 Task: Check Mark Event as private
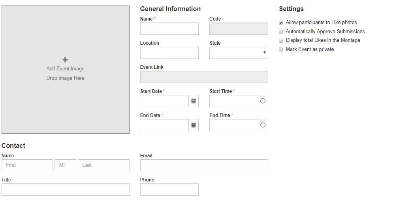pyautogui.click(x=281, y=49)
